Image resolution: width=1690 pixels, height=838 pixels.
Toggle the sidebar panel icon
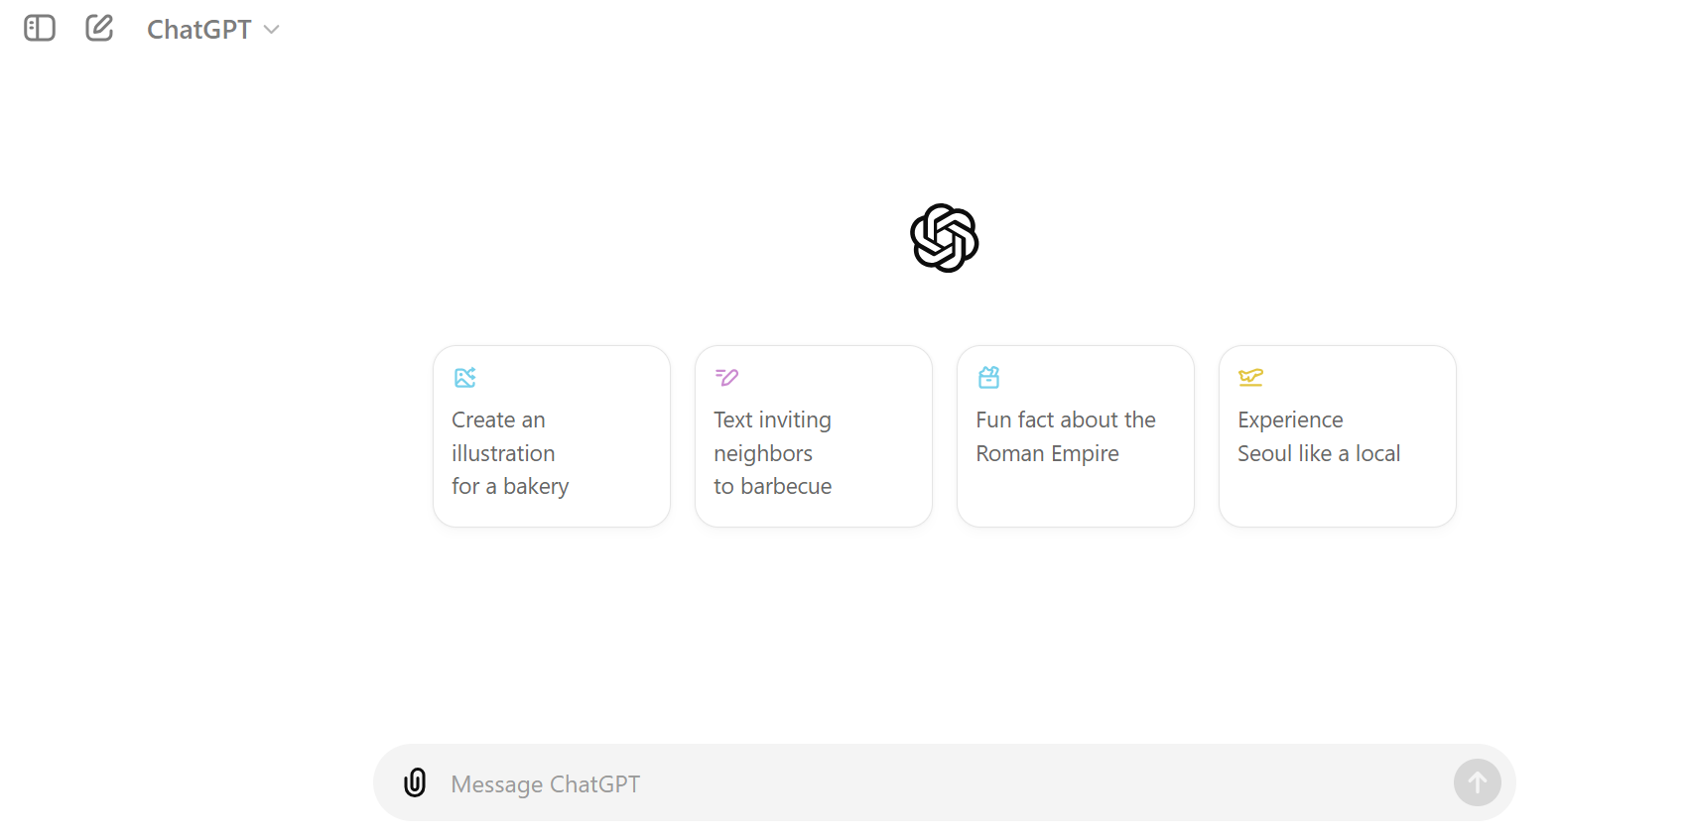click(x=40, y=28)
